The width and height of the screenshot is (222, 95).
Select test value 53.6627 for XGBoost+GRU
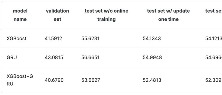tap(90, 80)
